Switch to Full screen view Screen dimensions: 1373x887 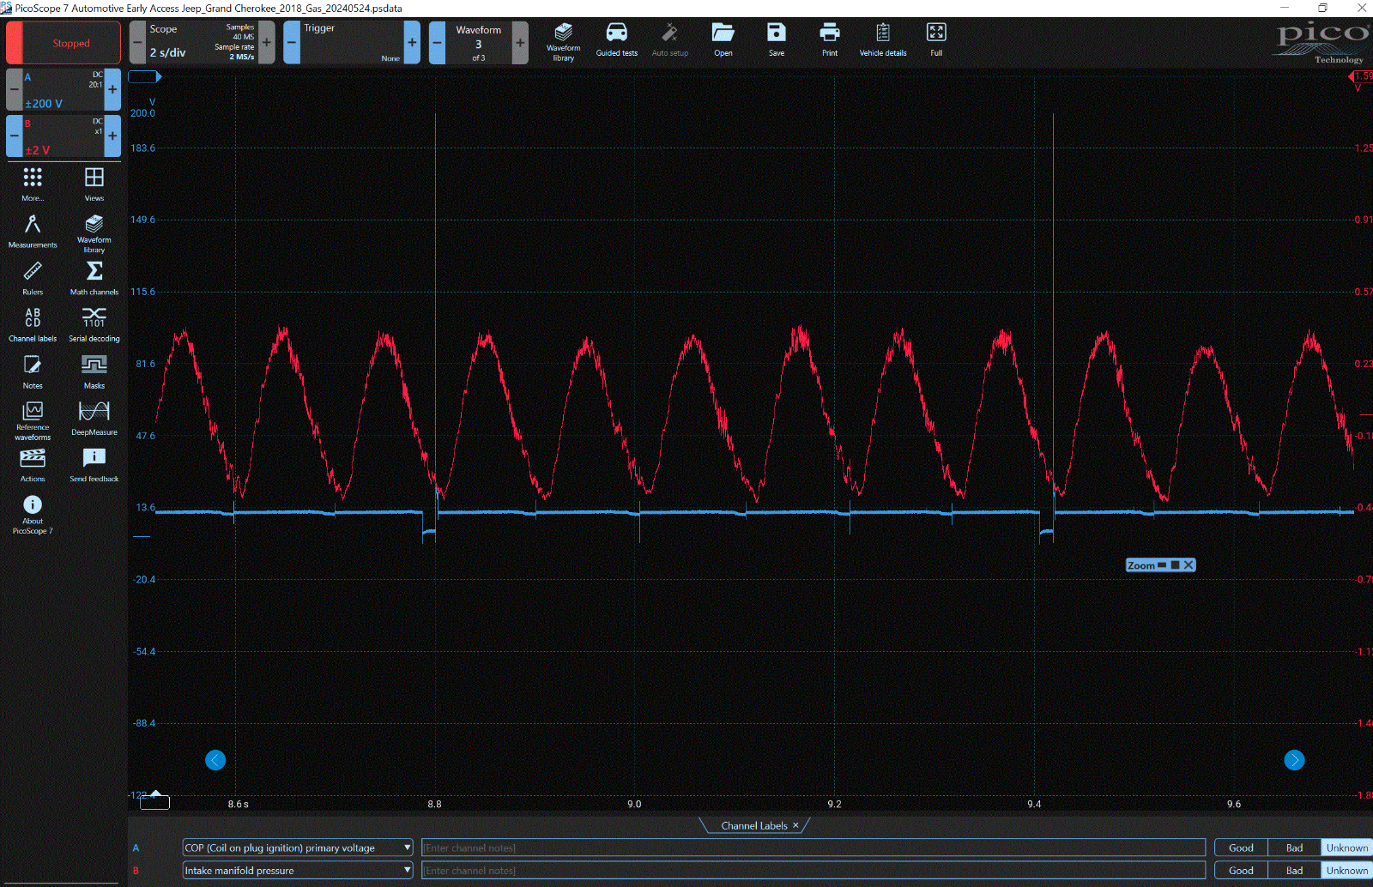click(936, 41)
